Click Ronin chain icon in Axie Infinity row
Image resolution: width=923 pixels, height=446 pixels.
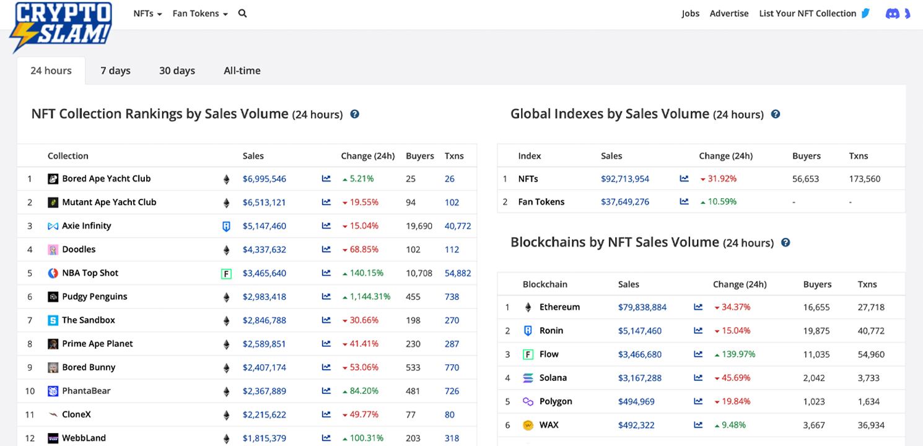[x=226, y=227]
